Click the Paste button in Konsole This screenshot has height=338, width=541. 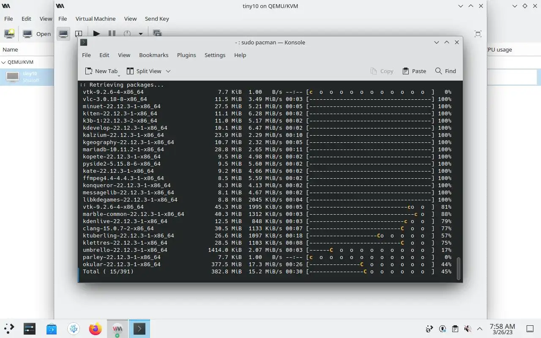(x=414, y=71)
